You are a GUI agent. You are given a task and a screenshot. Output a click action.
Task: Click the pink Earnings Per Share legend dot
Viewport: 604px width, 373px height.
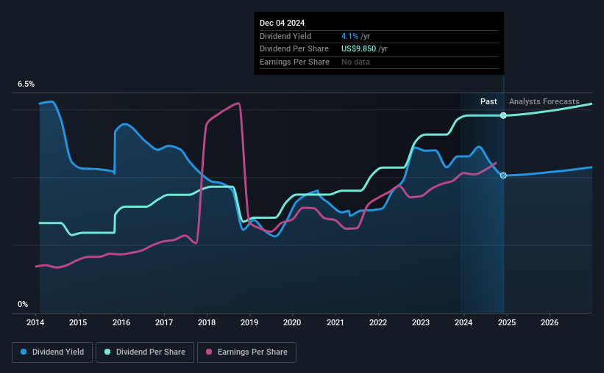tap(209, 352)
